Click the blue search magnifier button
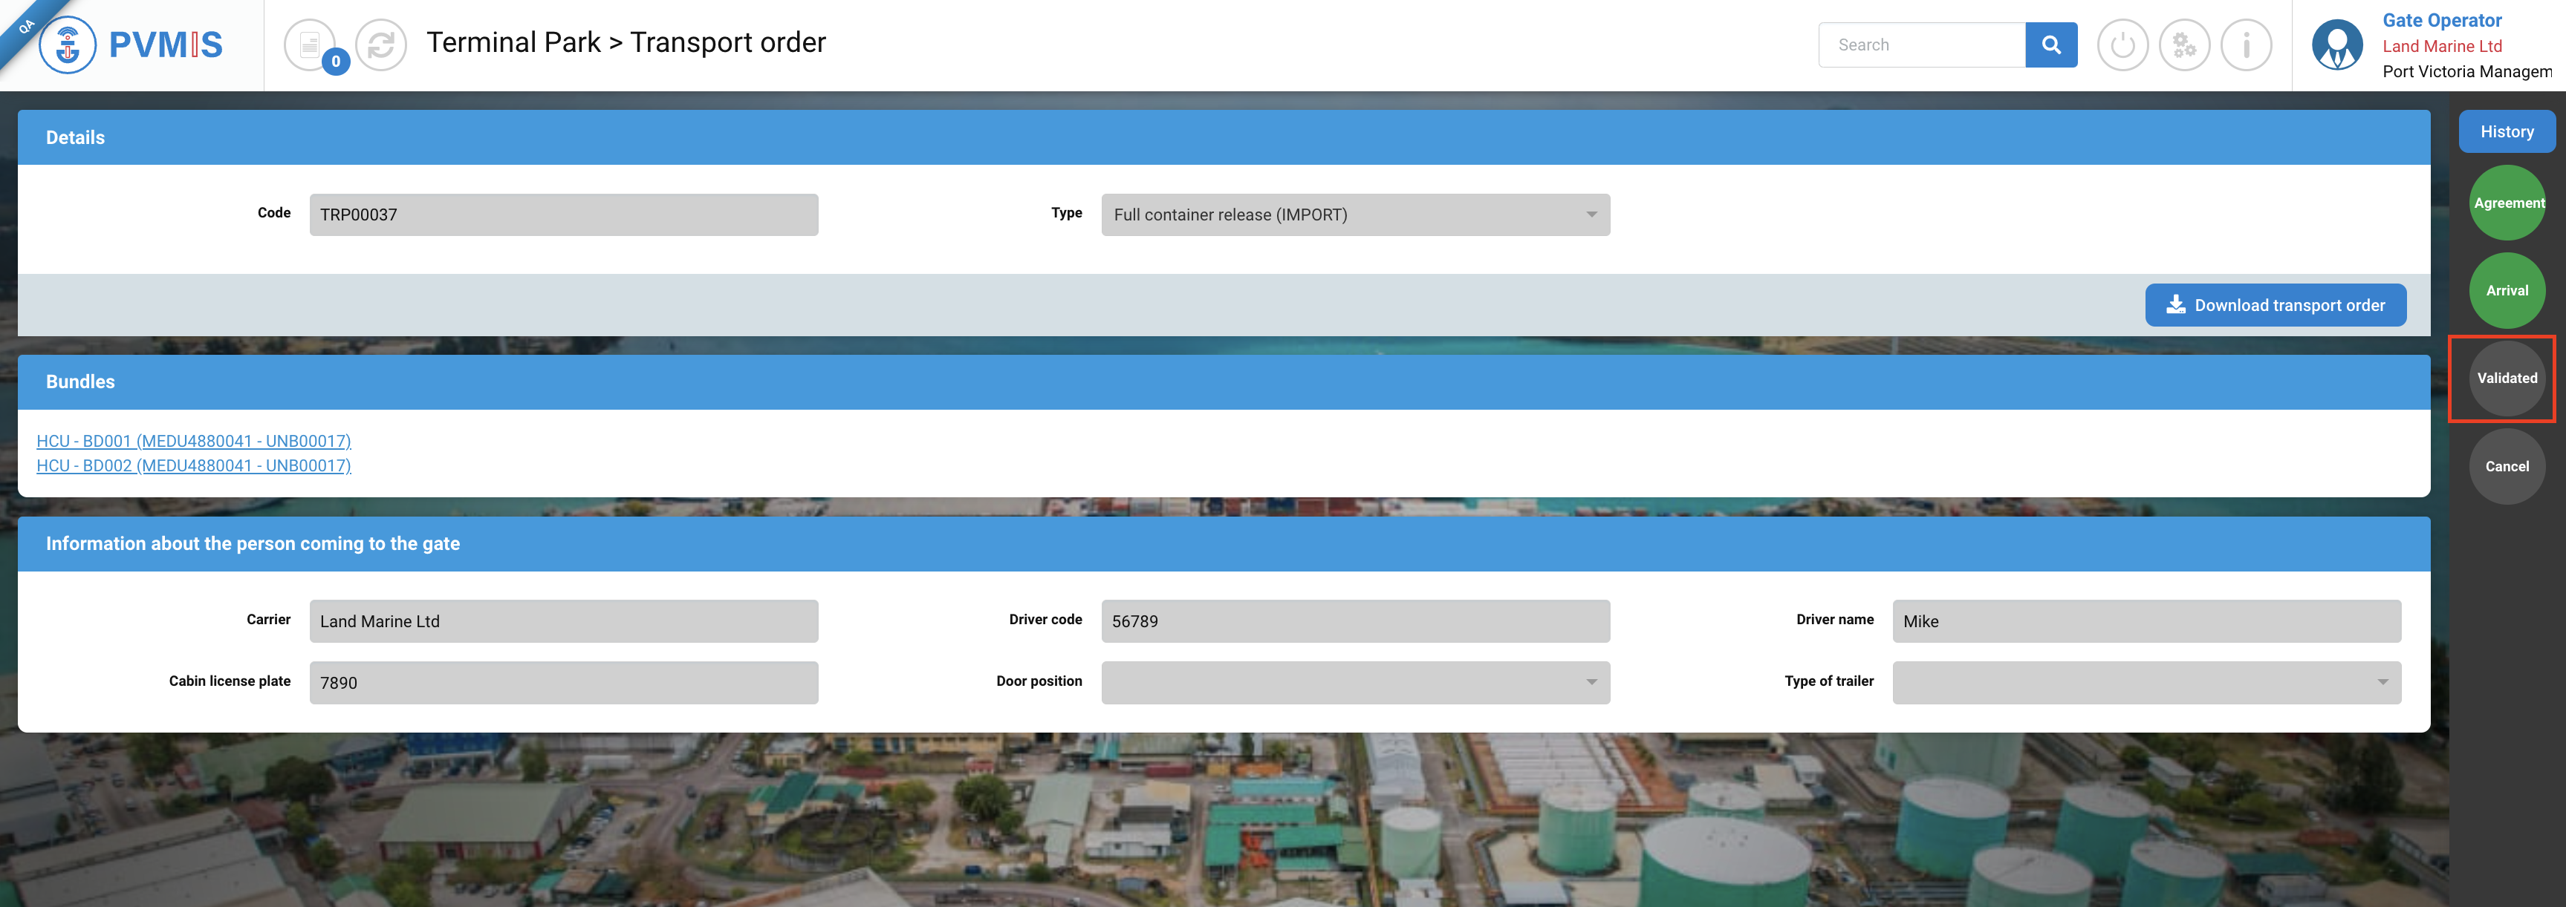 2050,45
